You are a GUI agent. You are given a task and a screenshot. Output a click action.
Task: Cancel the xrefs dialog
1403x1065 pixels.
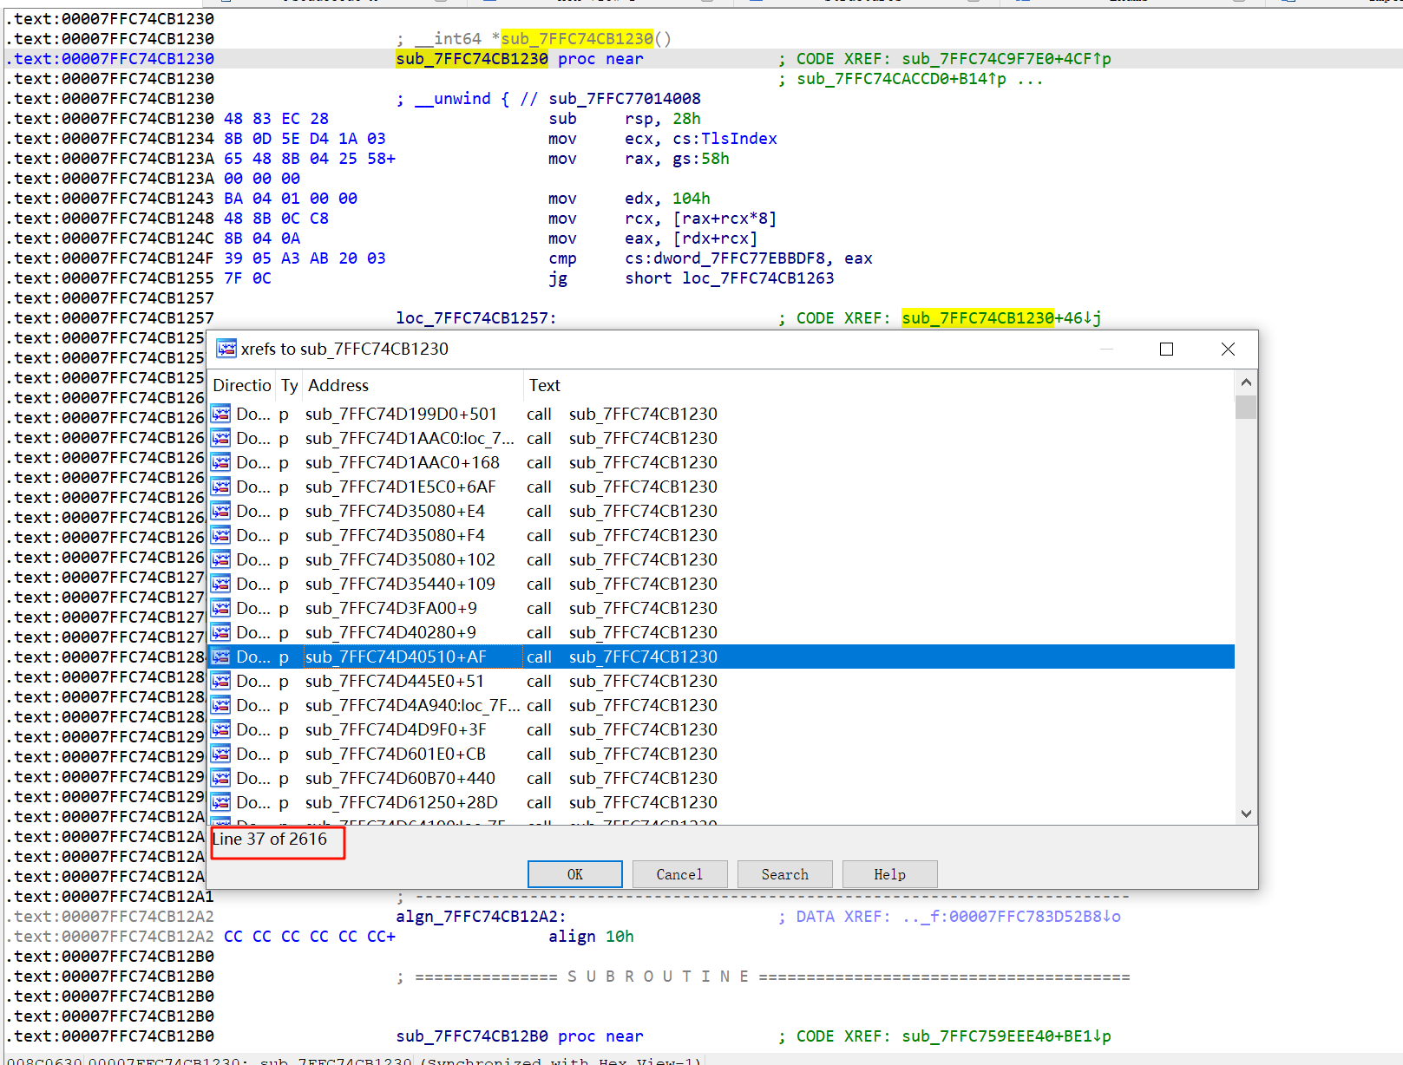point(679,874)
